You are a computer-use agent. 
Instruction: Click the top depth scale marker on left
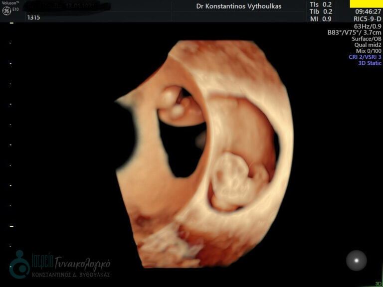tap(11, 23)
